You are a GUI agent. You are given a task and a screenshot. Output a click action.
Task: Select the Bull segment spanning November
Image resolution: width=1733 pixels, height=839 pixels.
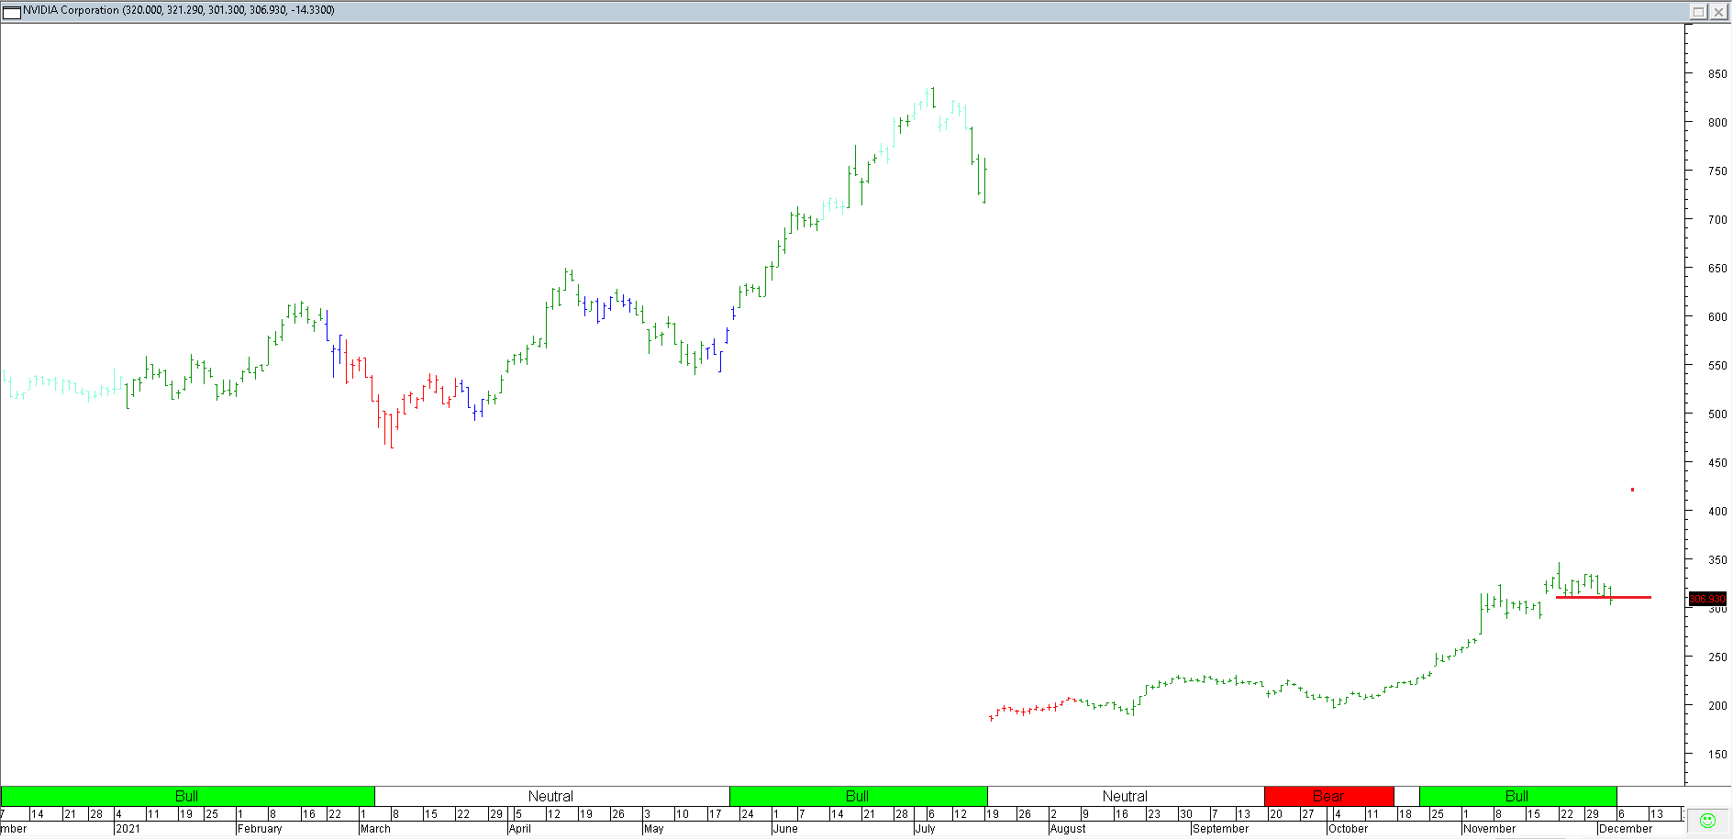[1517, 796]
